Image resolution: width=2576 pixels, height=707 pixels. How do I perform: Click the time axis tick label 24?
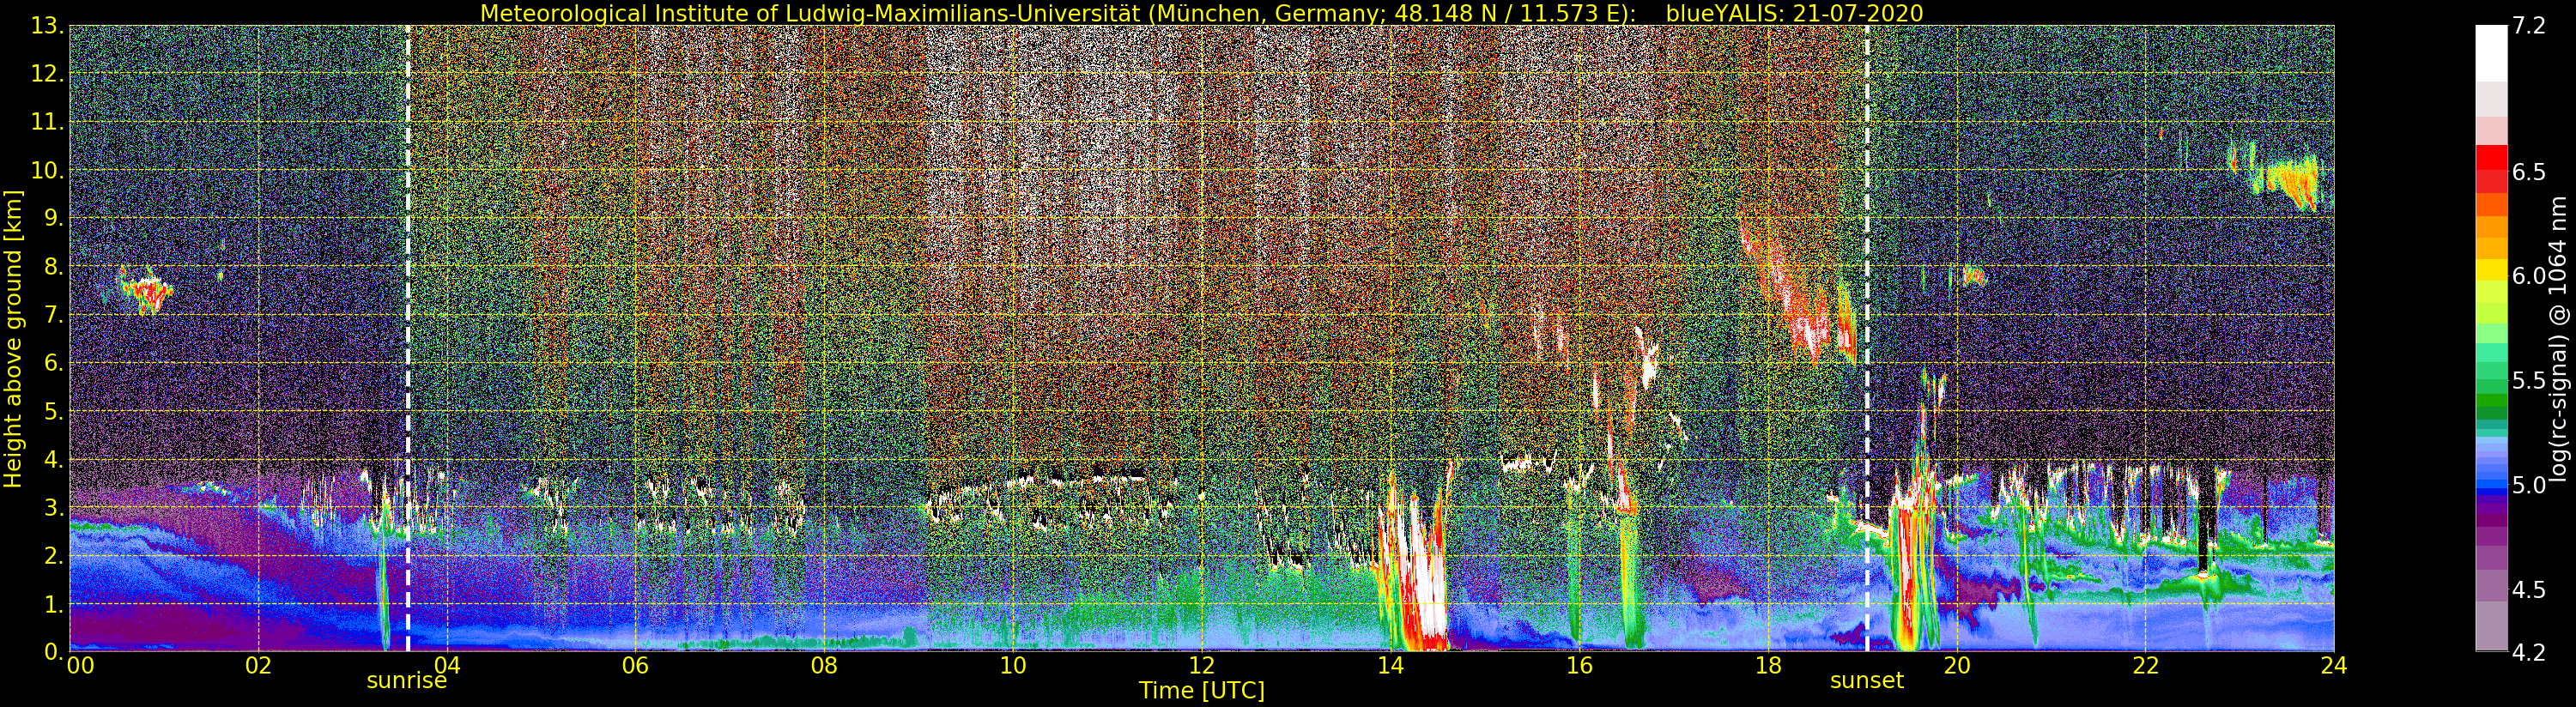[2334, 665]
